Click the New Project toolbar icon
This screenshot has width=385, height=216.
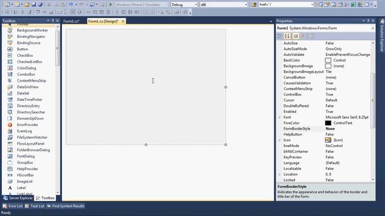click(x=7, y=5)
